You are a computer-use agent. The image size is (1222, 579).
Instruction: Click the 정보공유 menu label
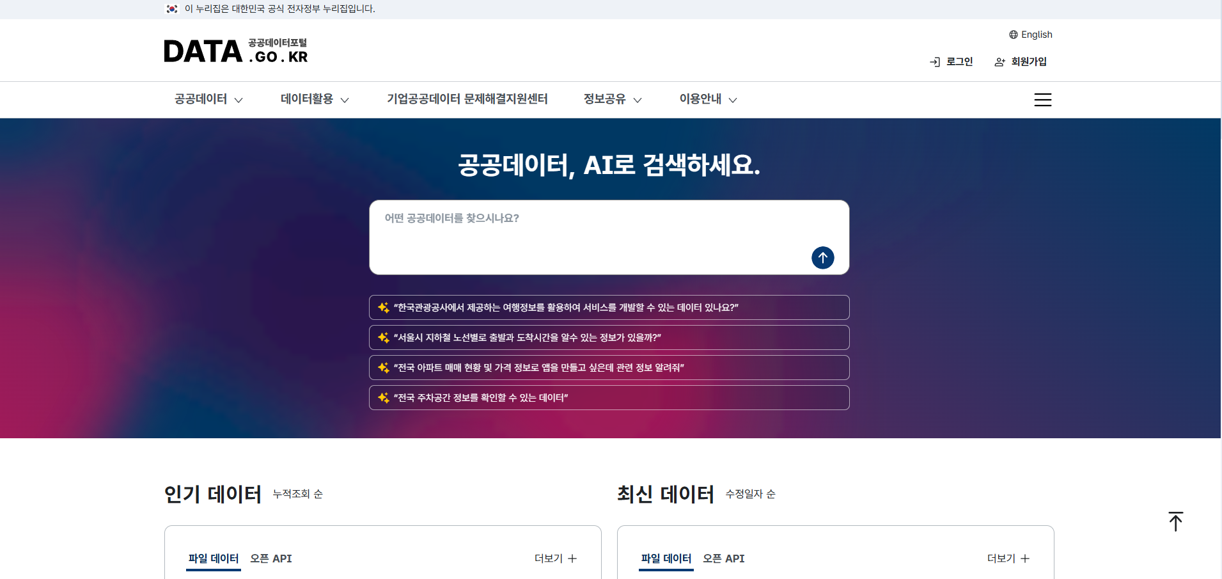[604, 99]
